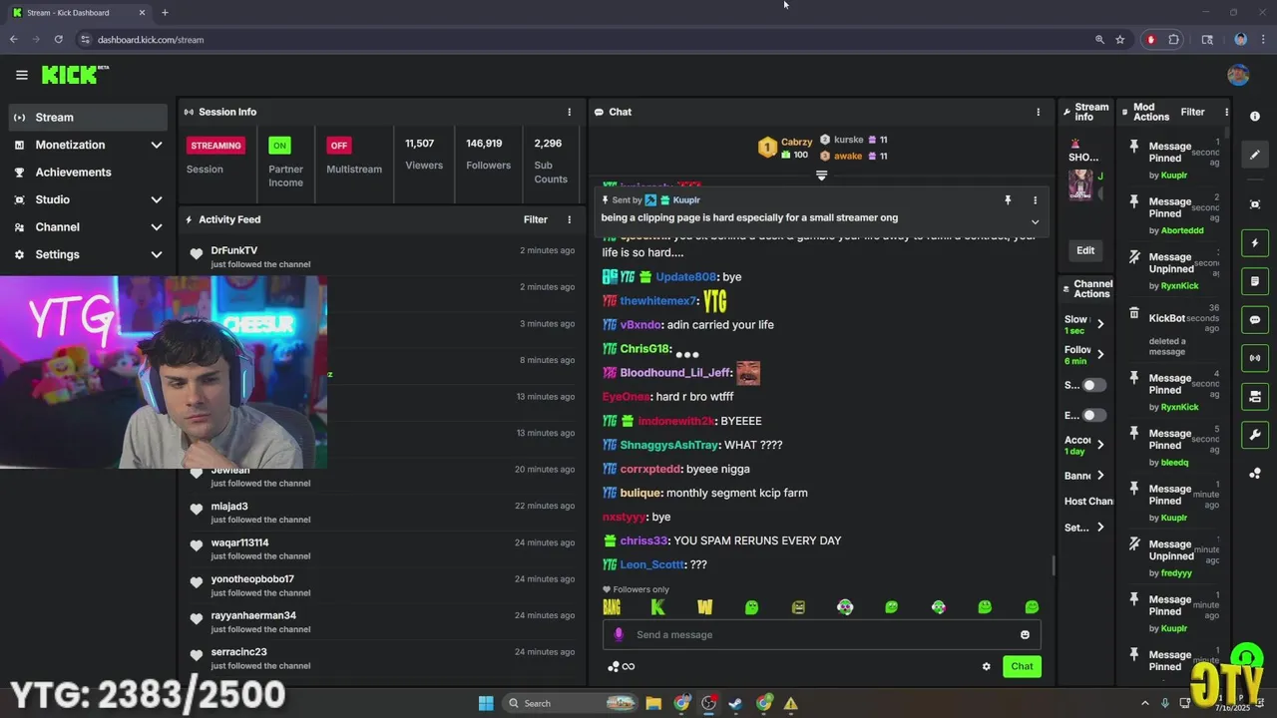1277x718 pixels.
Task: Click Filter in Activity Feed
Action: tap(536, 219)
